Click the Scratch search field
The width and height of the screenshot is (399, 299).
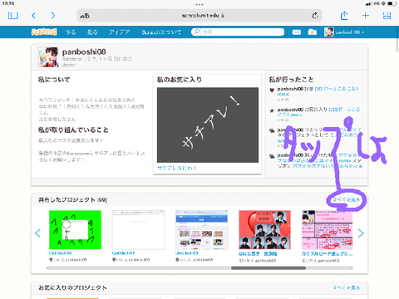[238, 32]
